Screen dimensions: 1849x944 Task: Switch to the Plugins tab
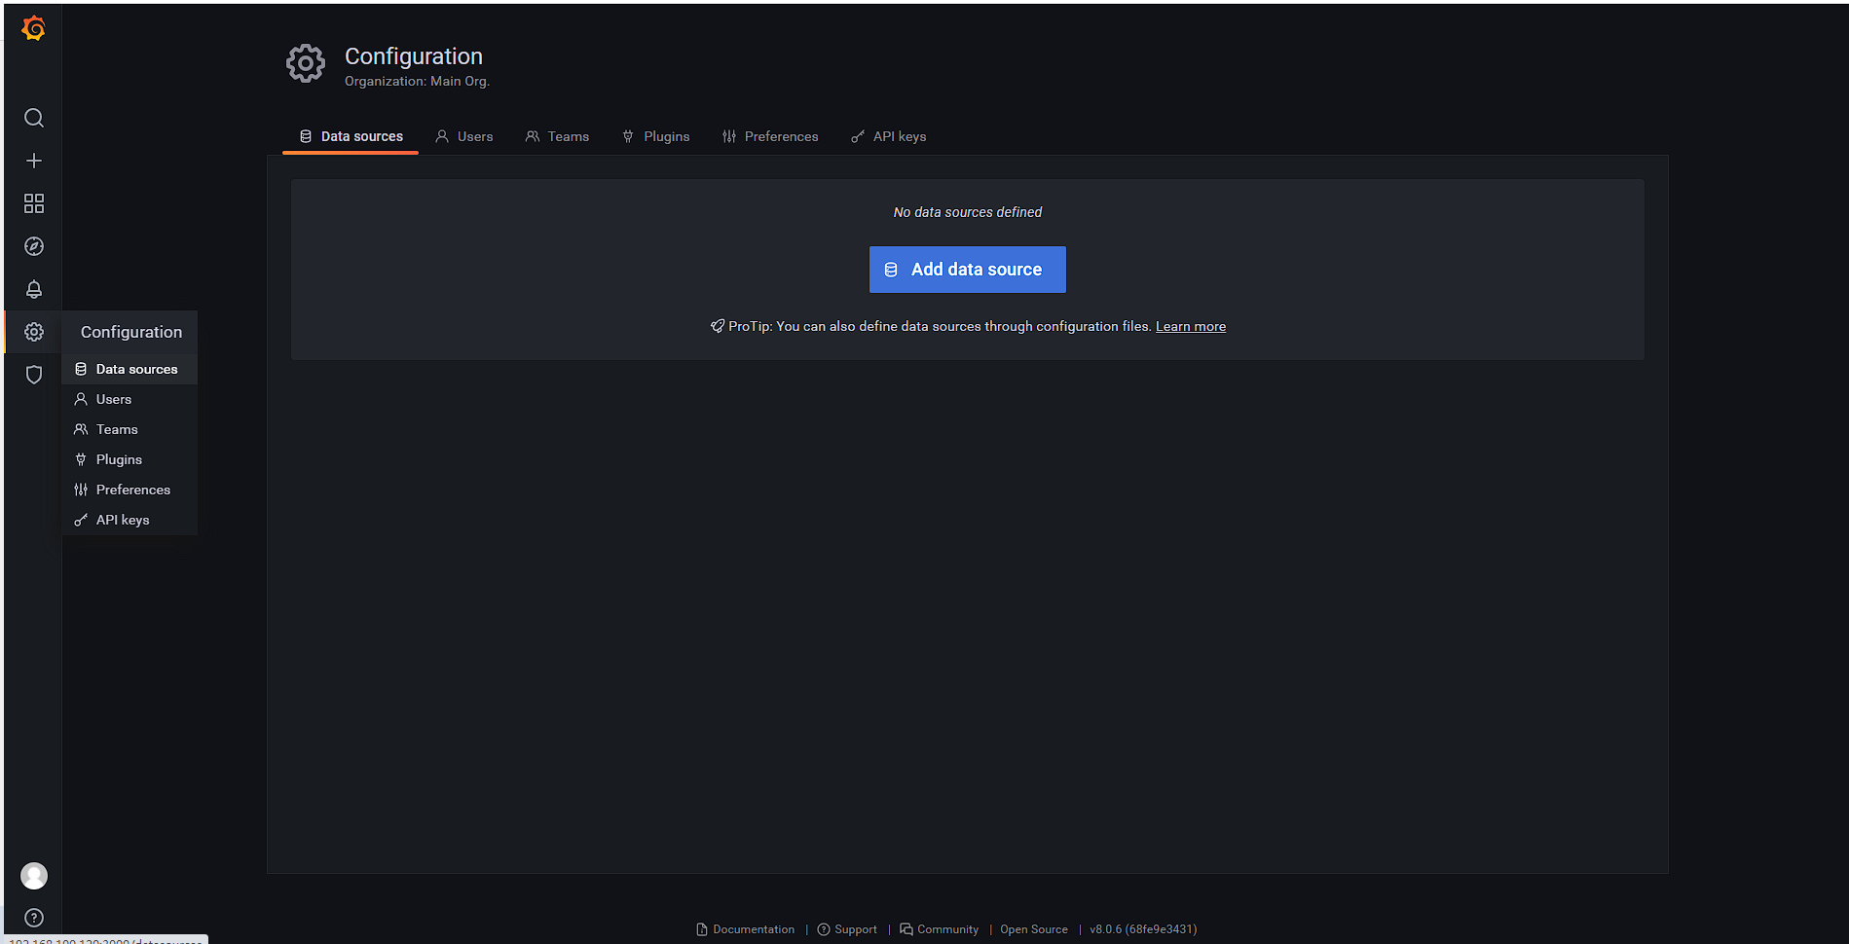(x=666, y=136)
